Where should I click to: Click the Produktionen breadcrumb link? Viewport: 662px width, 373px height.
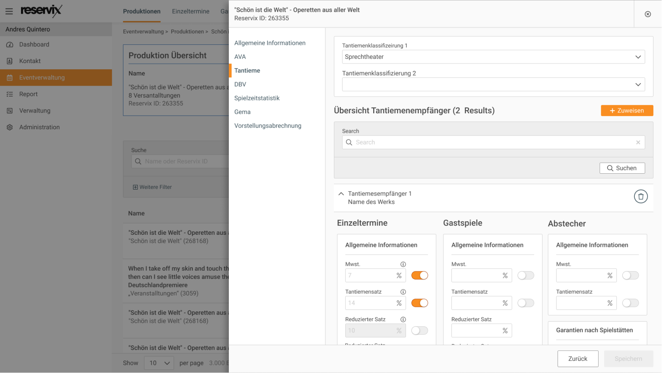(187, 32)
